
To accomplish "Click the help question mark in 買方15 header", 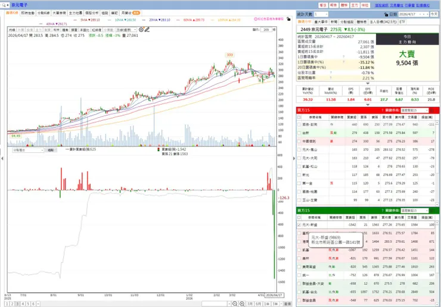I will coord(383,111).
